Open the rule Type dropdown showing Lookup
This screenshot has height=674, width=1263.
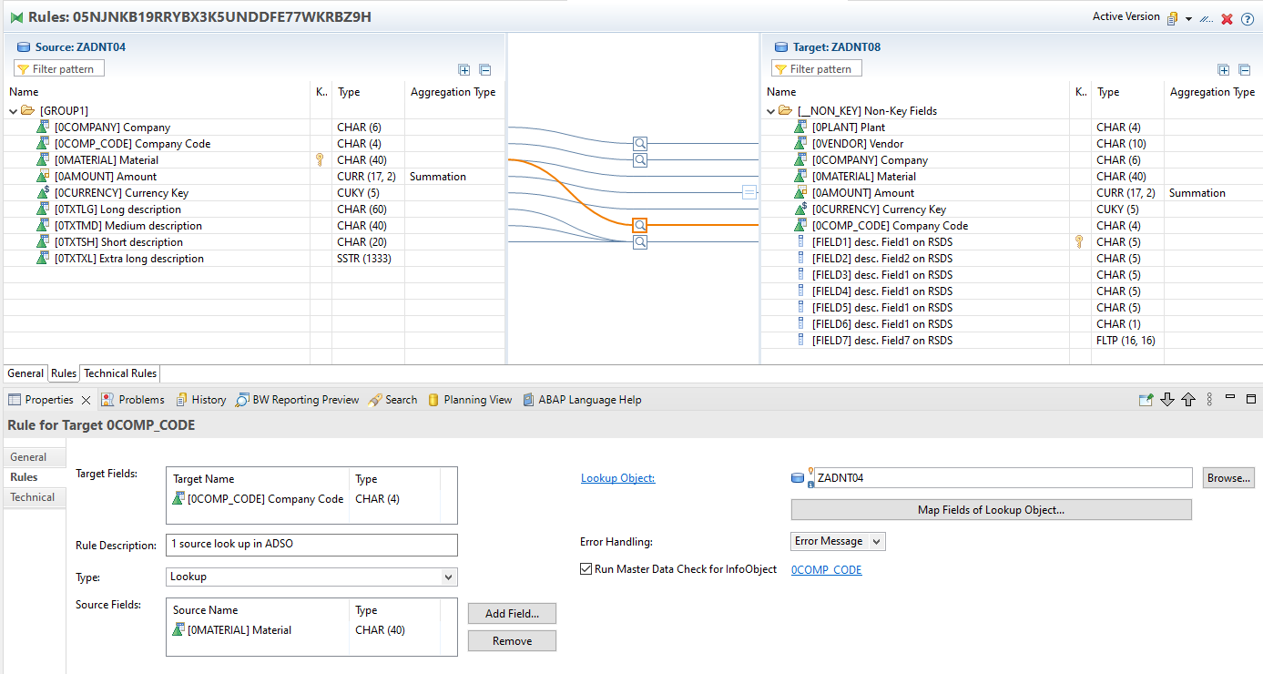(311, 577)
